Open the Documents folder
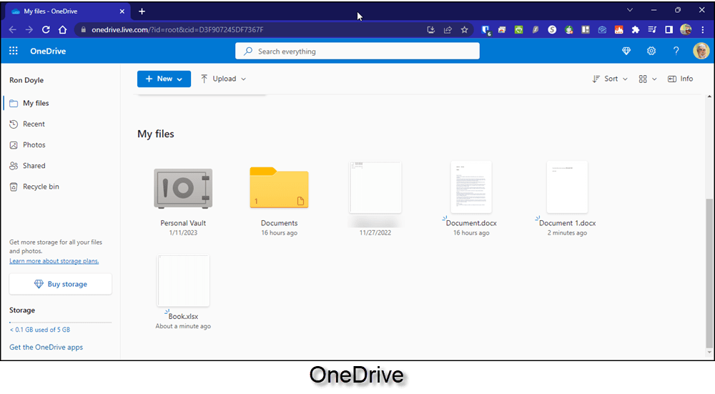The width and height of the screenshot is (715, 394). tap(279, 187)
